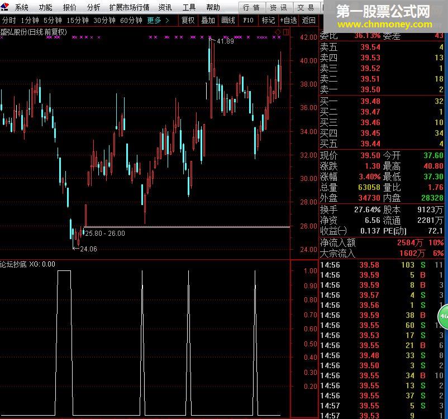Open the 帮助 menu

point(213,7)
